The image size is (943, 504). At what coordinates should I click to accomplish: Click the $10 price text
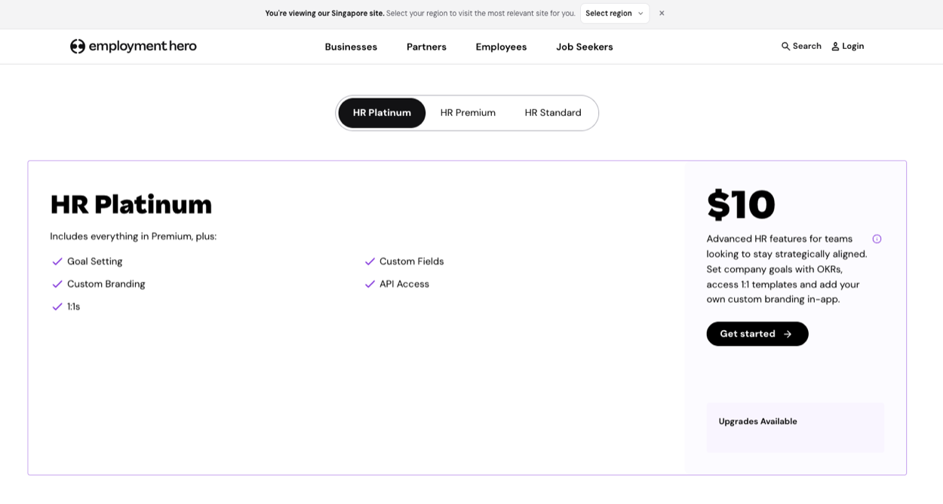coord(741,204)
